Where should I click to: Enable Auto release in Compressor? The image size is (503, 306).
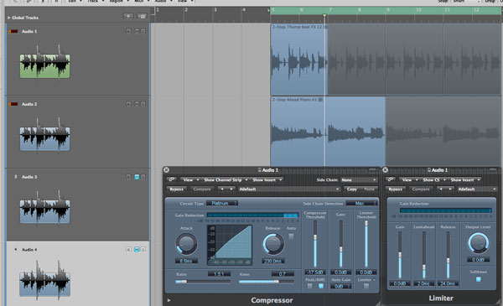click(291, 236)
